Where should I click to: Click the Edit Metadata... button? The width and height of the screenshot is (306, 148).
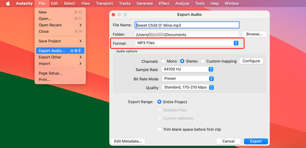pos(128,141)
